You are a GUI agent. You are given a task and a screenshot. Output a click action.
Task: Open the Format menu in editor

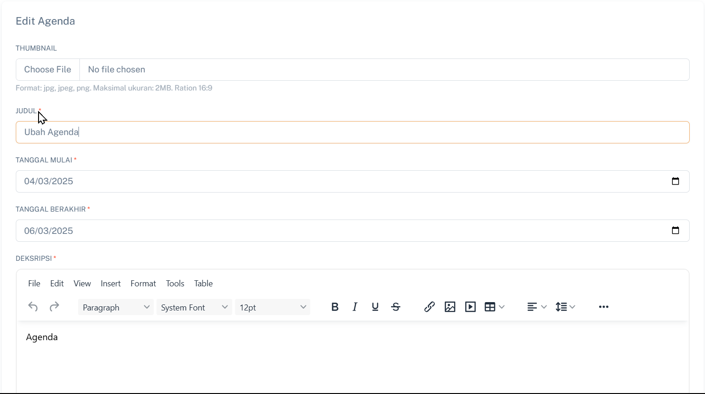tap(143, 284)
